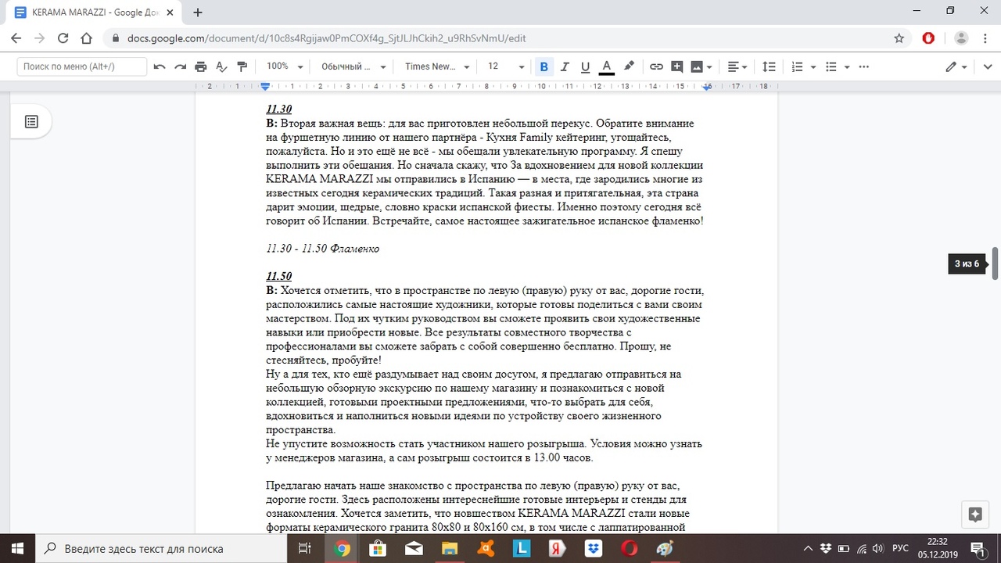Undo the last action in toolbar
Viewport: 1001px width, 563px height.
[x=160, y=67]
